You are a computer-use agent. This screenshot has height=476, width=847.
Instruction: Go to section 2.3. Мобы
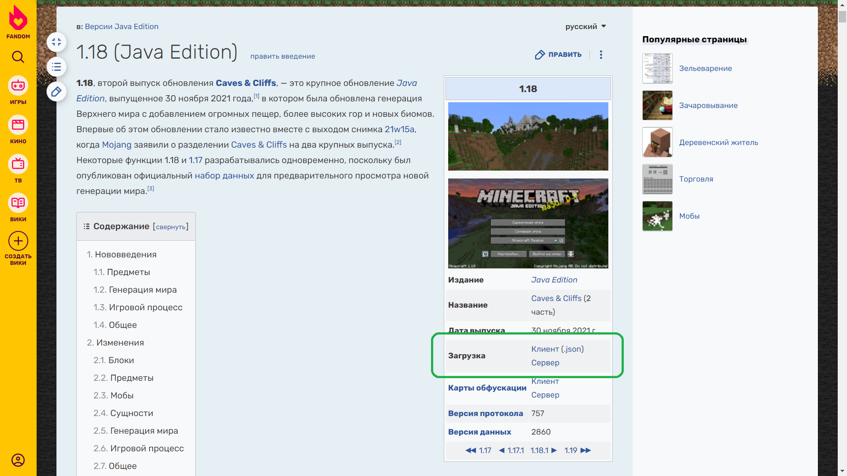[113, 395]
